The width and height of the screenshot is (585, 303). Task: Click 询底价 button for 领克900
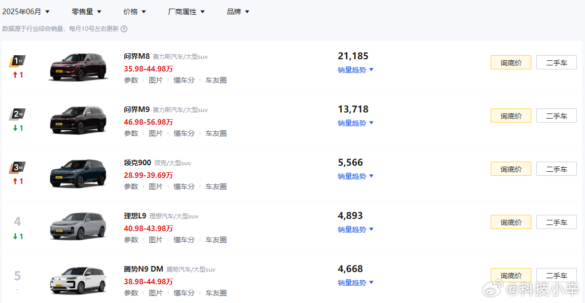511,169
